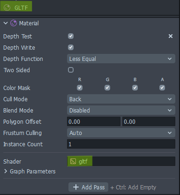Click the Blend Mode label

pyautogui.click(x=18, y=111)
